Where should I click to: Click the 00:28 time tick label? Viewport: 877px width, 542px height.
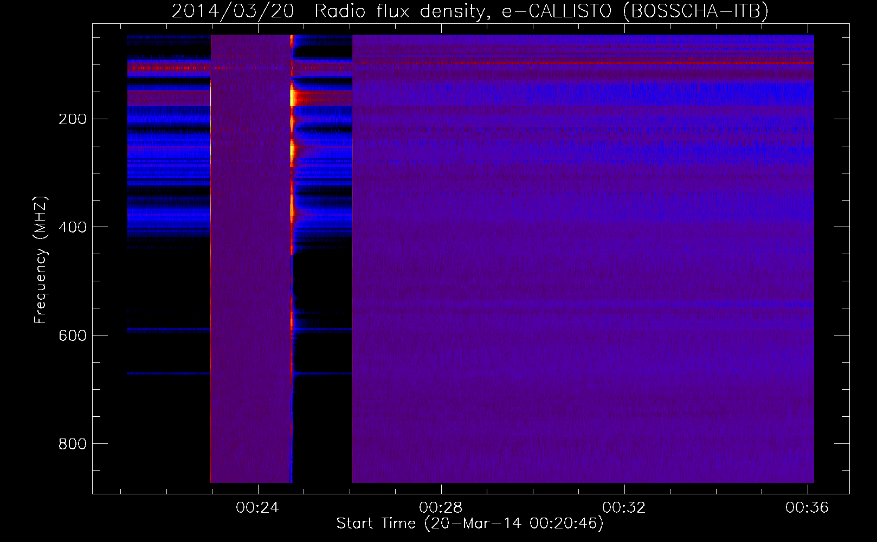tap(441, 507)
